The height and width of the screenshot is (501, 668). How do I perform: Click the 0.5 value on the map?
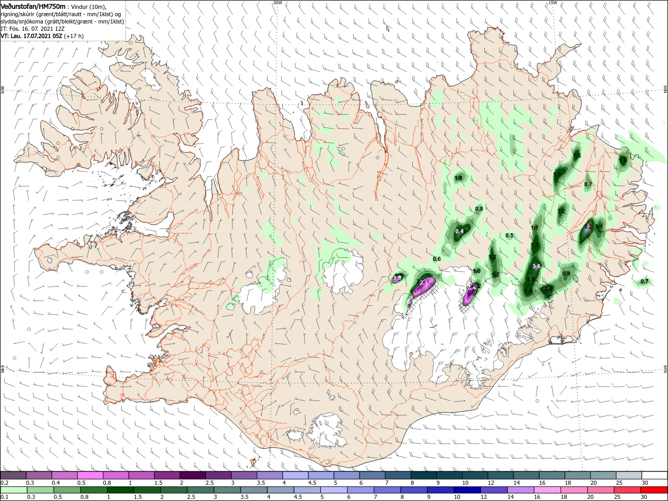pos(510,235)
